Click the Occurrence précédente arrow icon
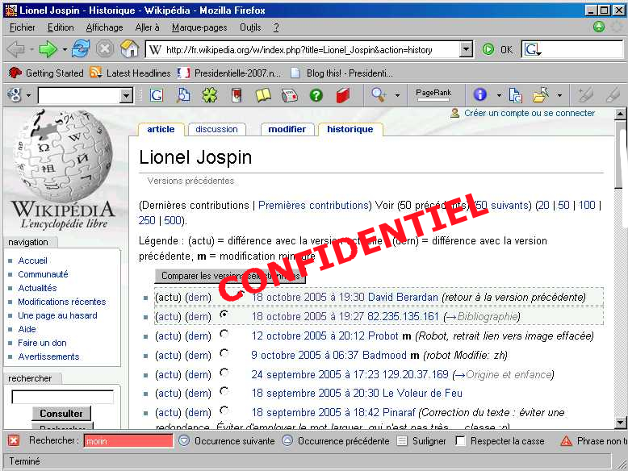This screenshot has width=628, height=471. coord(287,440)
